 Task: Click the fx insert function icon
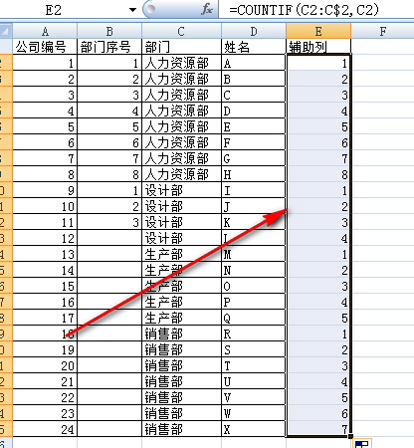pyautogui.click(x=207, y=9)
